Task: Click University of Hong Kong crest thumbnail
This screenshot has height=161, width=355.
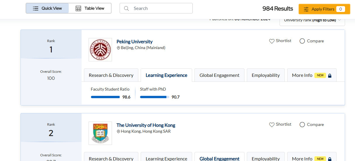Action: pyautogui.click(x=100, y=133)
